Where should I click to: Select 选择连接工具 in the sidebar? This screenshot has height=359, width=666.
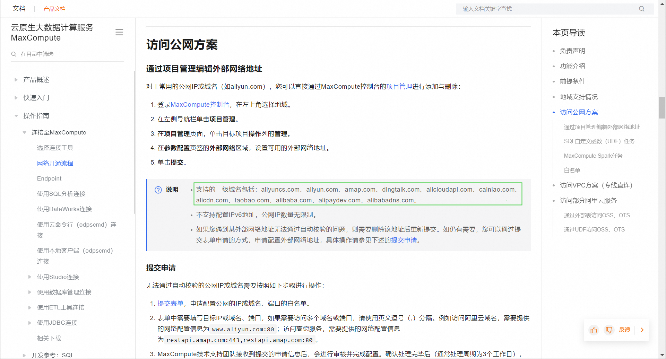[x=55, y=148]
